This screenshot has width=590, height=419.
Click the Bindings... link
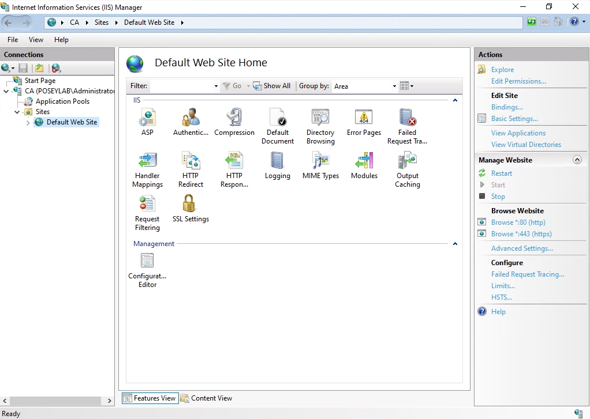pos(507,107)
